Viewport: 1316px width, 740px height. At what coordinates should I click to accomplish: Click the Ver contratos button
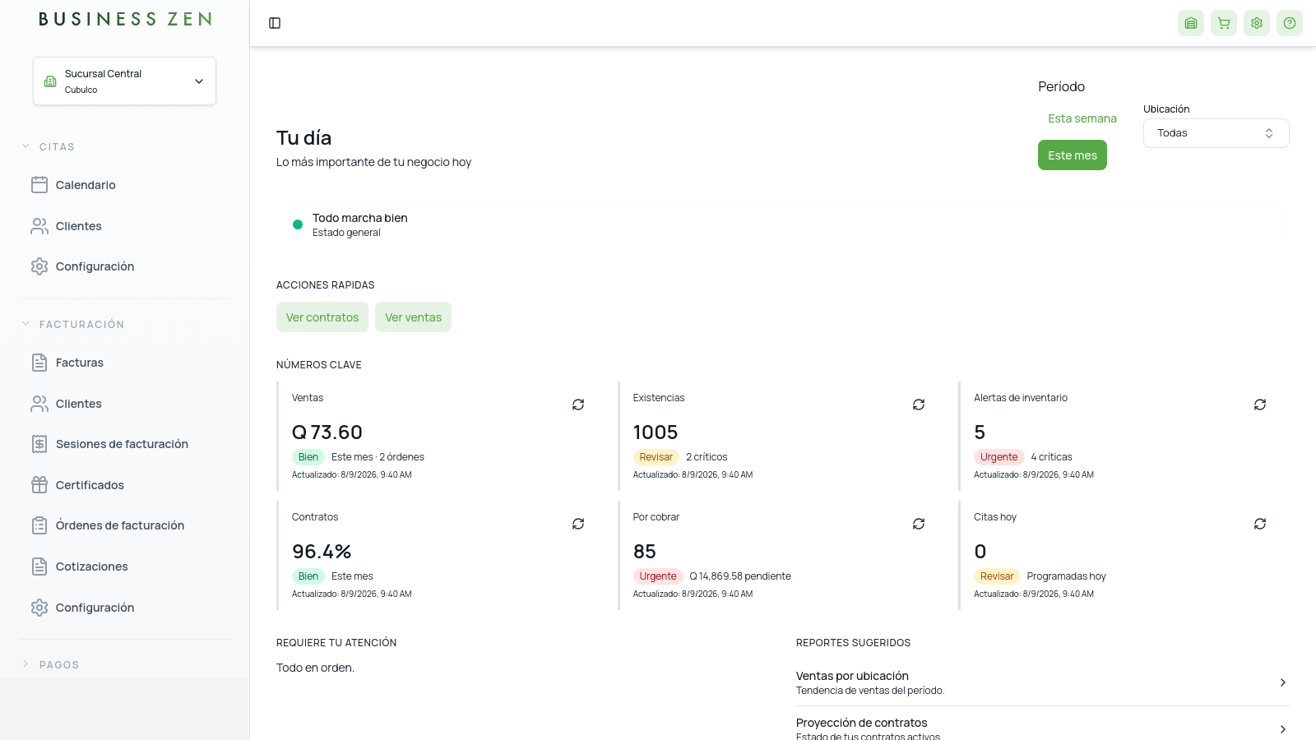322,317
